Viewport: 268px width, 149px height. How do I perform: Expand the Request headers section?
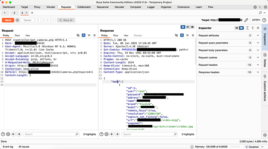pos(229,65)
